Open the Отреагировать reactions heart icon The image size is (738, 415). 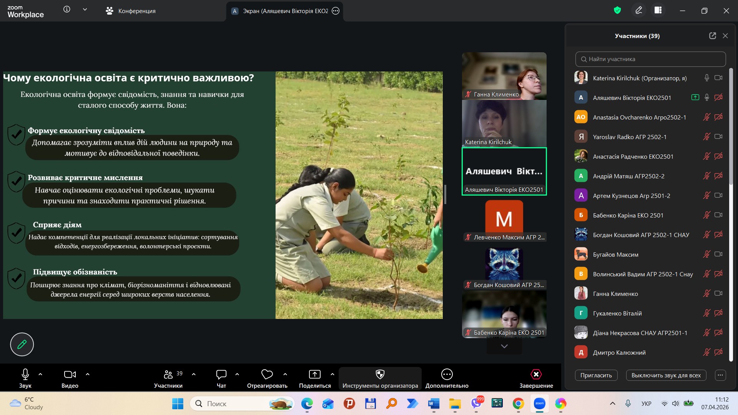[267, 375]
